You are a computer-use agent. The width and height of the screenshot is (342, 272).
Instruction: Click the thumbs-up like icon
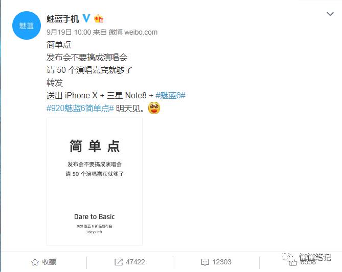pos(293,262)
